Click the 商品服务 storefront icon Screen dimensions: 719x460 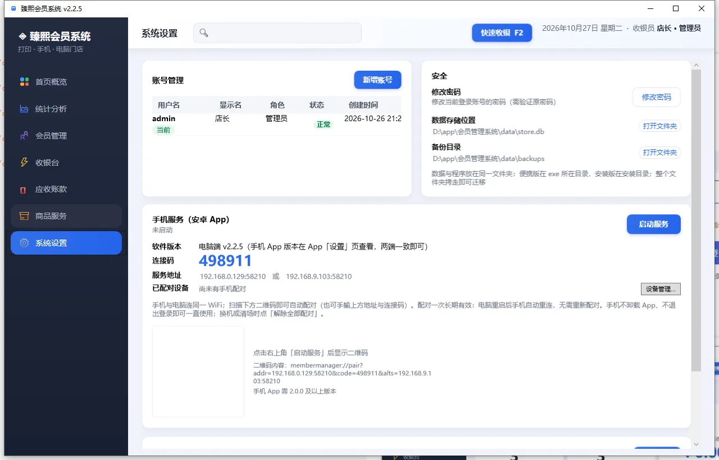[24, 216]
